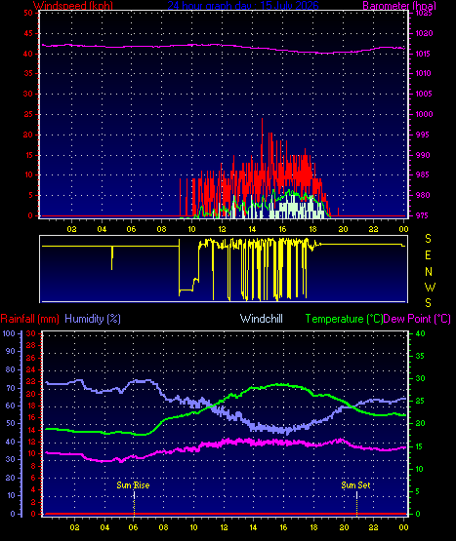The image size is (456, 541).
Task: Click the windspeed axis value 5
Action: tap(31, 195)
